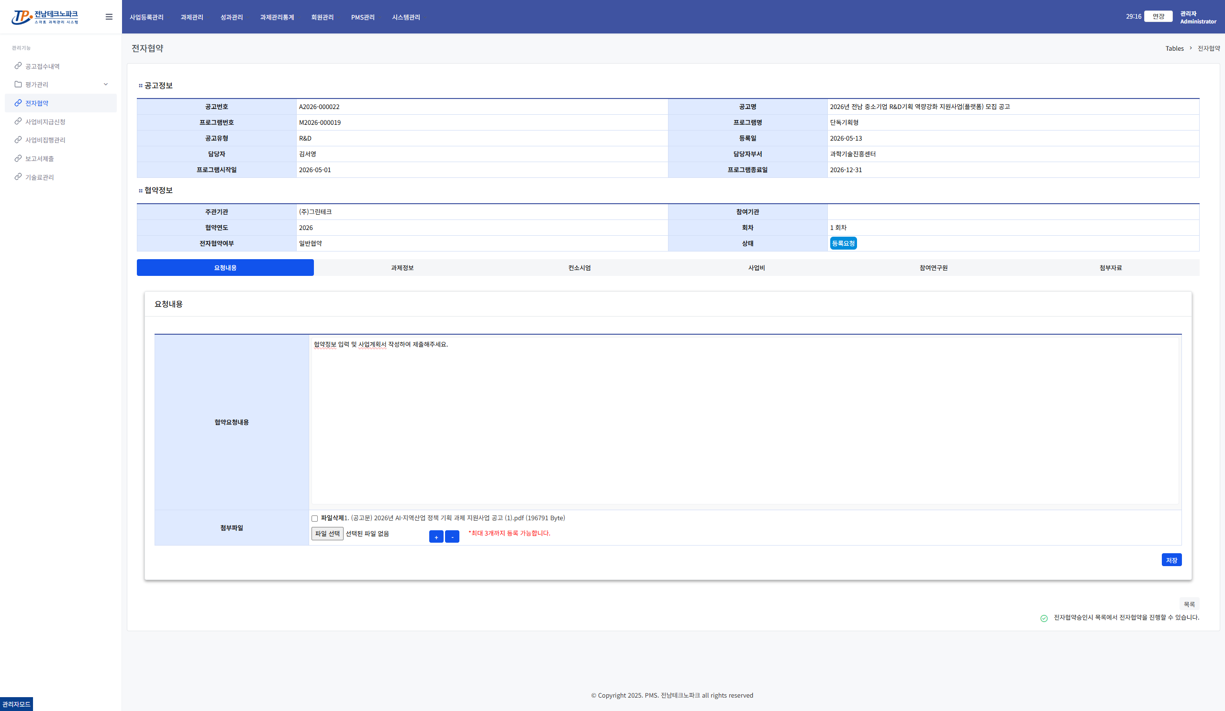Open 기술료관리 in the sidebar
Image resolution: width=1225 pixels, height=711 pixels.
tap(39, 177)
